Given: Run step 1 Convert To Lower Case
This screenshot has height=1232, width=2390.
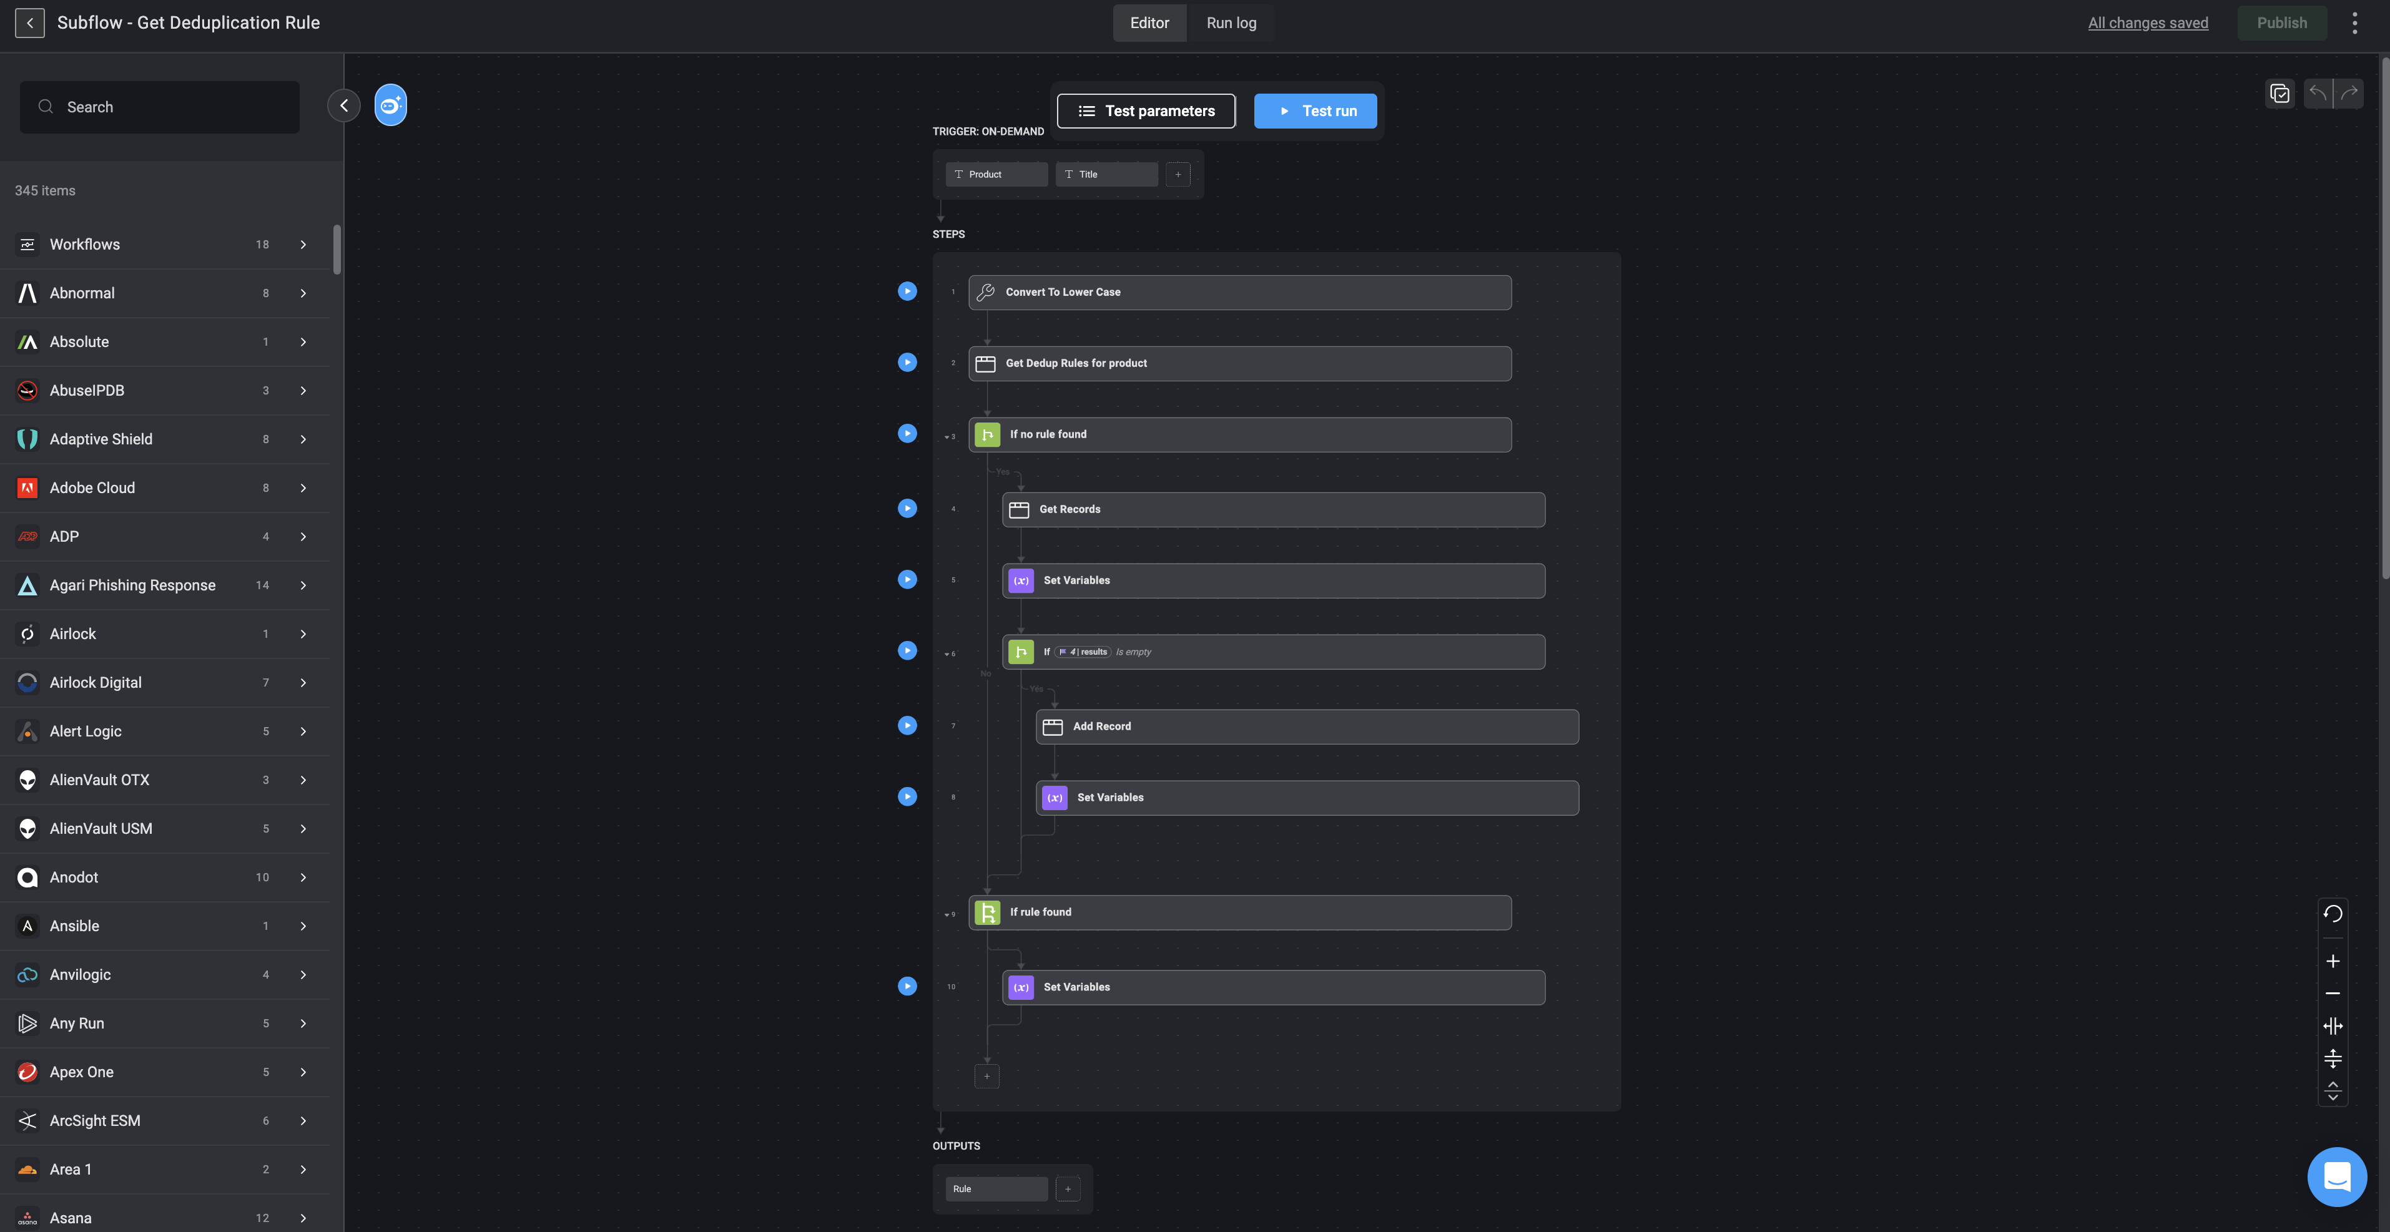Looking at the screenshot, I should click(x=907, y=291).
